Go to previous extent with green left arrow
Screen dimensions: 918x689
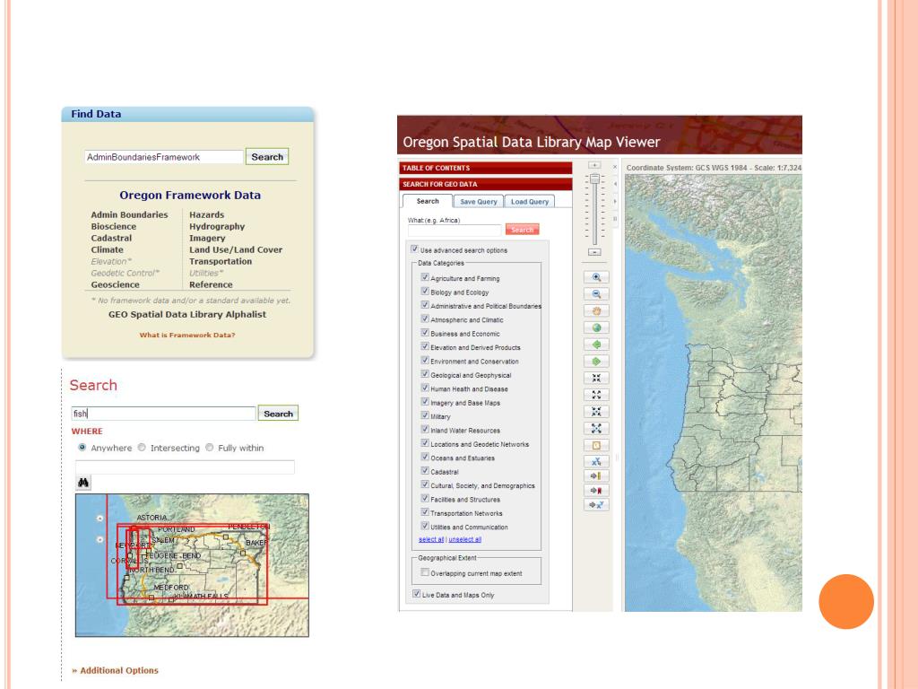point(596,344)
